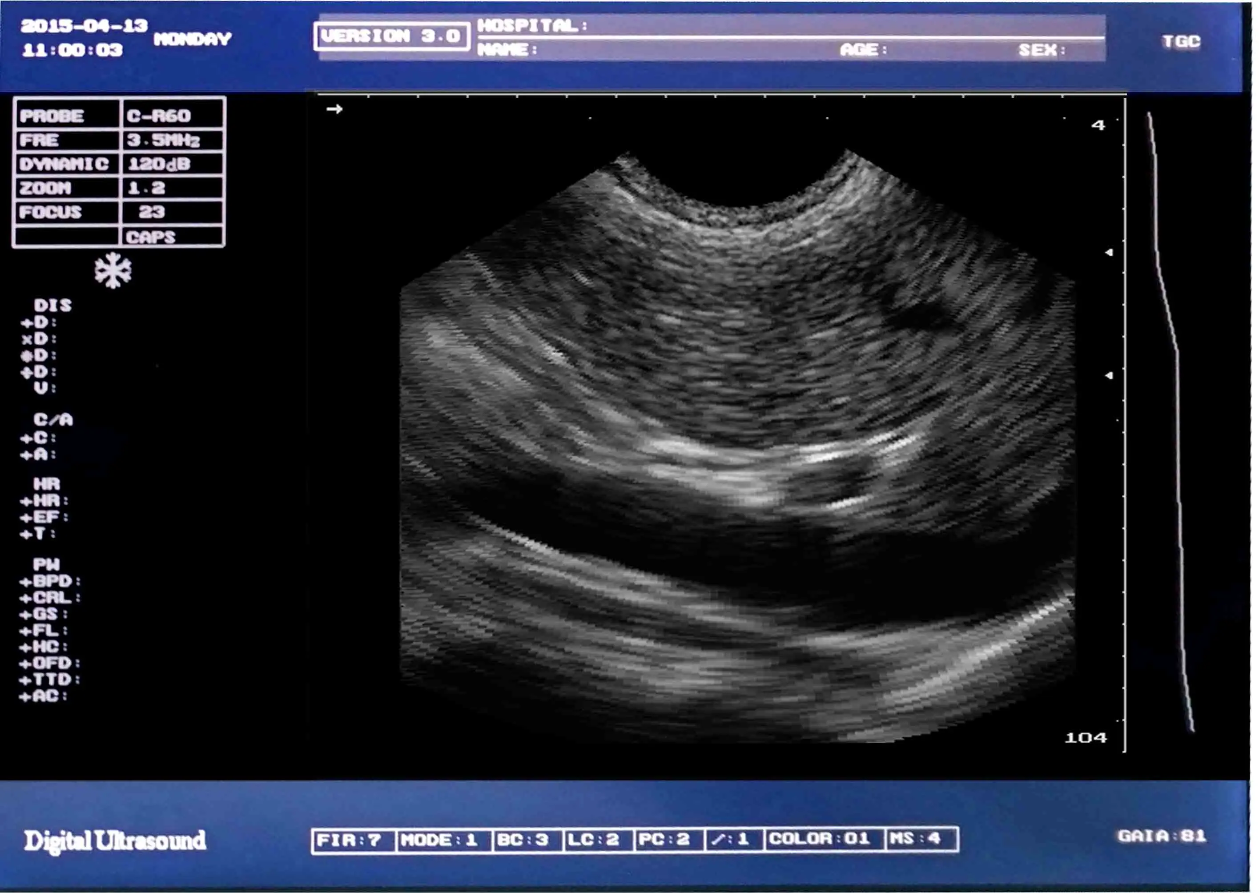This screenshot has height=893, width=1259.
Task: Select the VERSION 3.0 box
Action: point(391,36)
